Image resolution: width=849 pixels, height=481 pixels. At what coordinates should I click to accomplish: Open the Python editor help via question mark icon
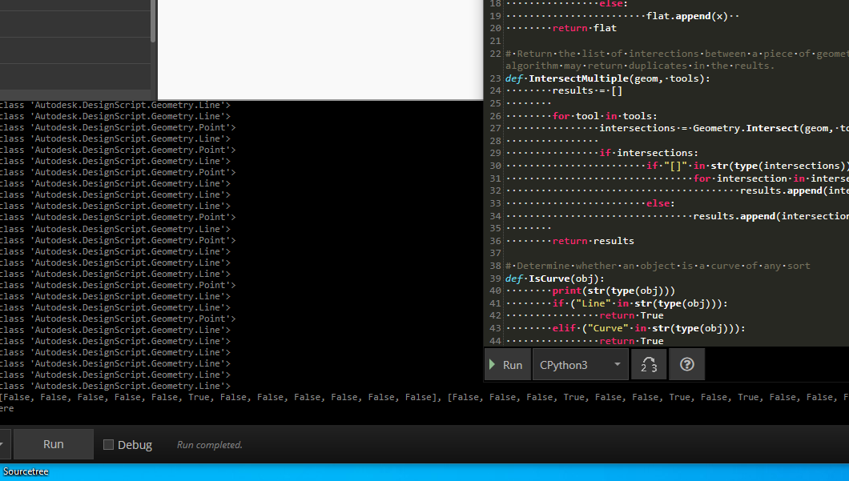686,364
